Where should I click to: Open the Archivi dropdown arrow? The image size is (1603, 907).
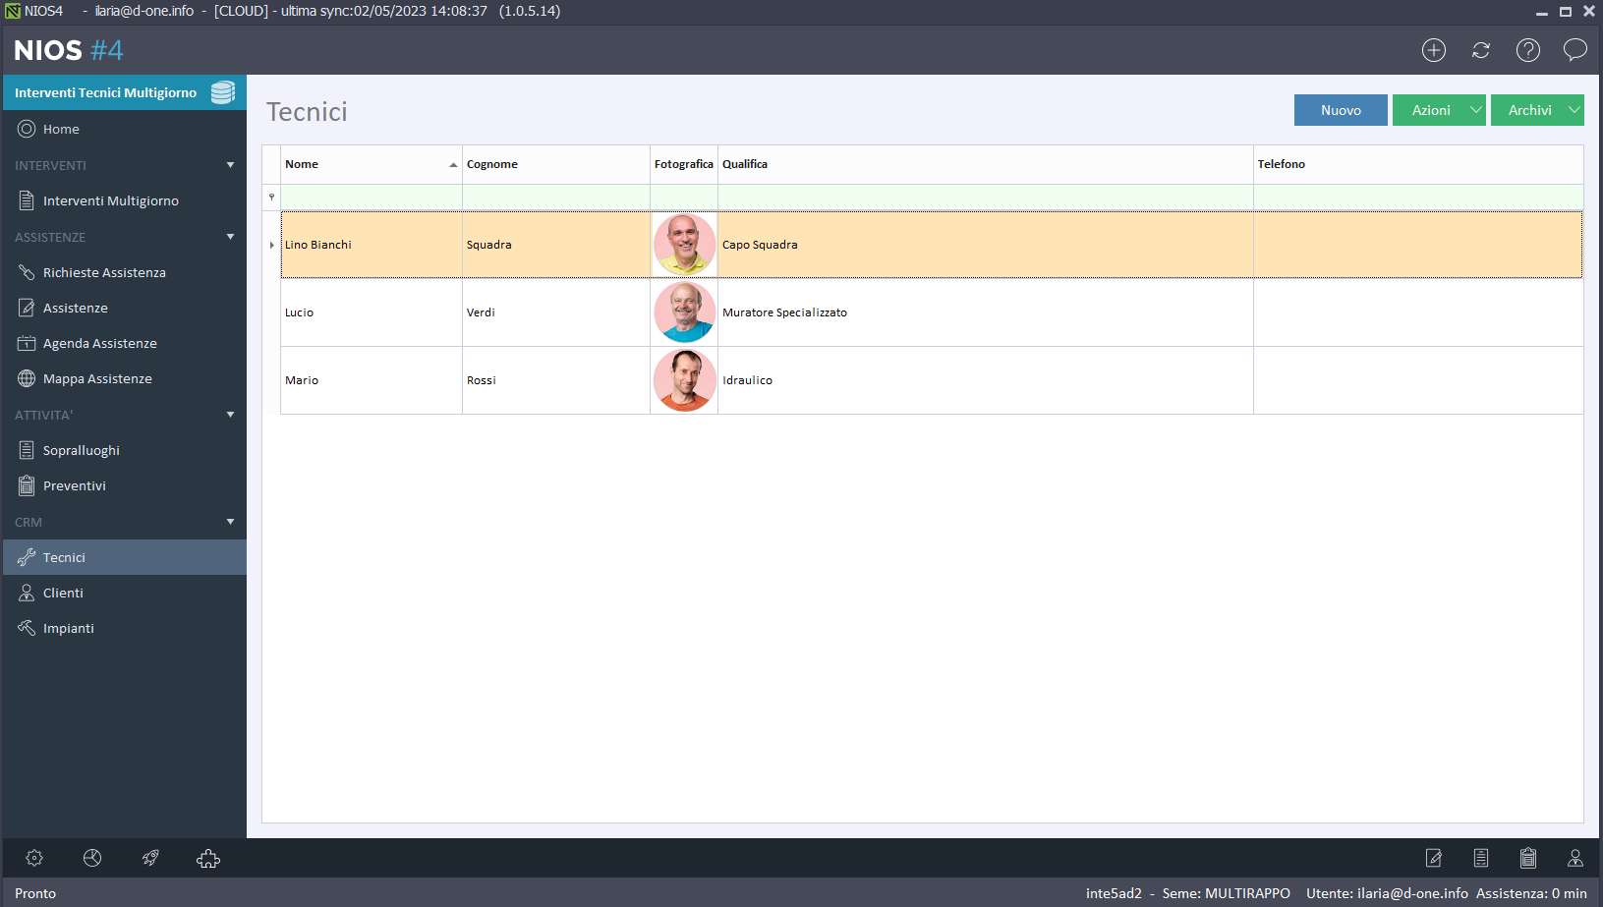(1574, 110)
